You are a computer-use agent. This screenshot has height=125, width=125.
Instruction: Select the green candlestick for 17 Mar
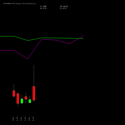(x=22, y=101)
